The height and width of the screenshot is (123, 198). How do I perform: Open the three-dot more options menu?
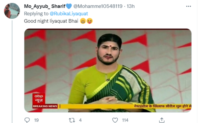tap(188, 6)
